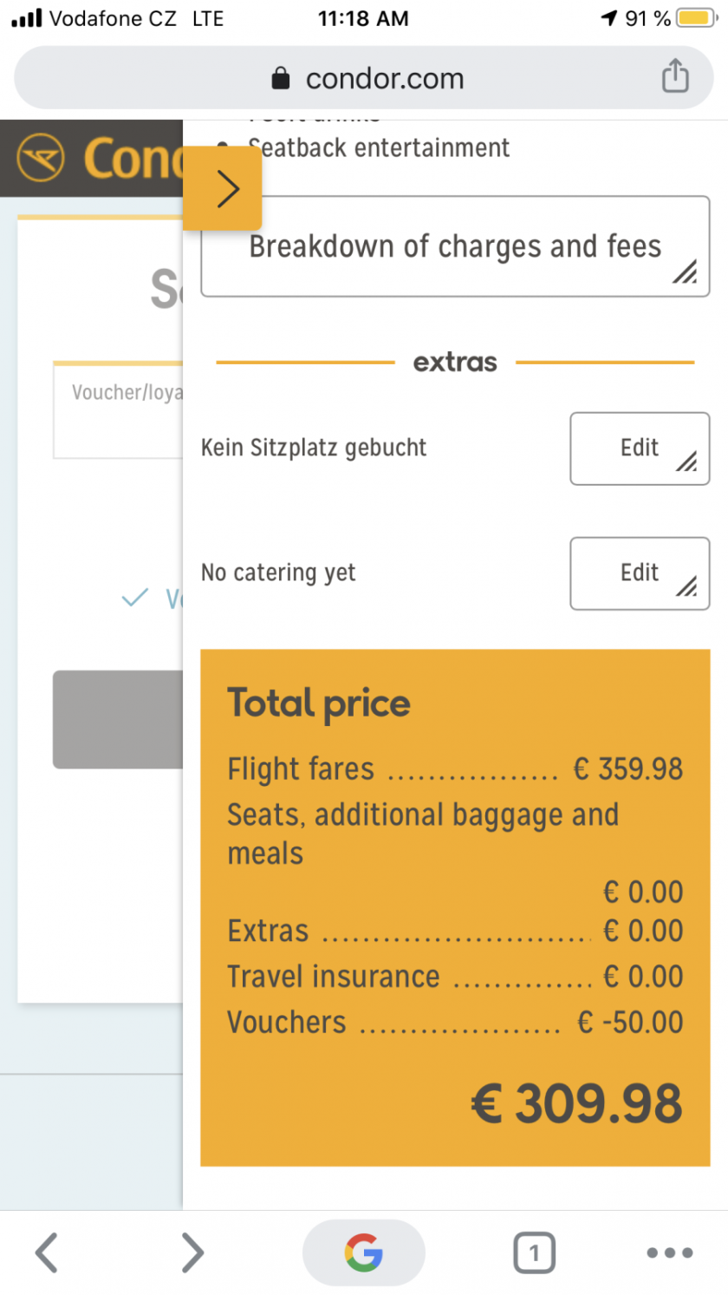
Task: Tap the Total price heading
Action: click(319, 703)
